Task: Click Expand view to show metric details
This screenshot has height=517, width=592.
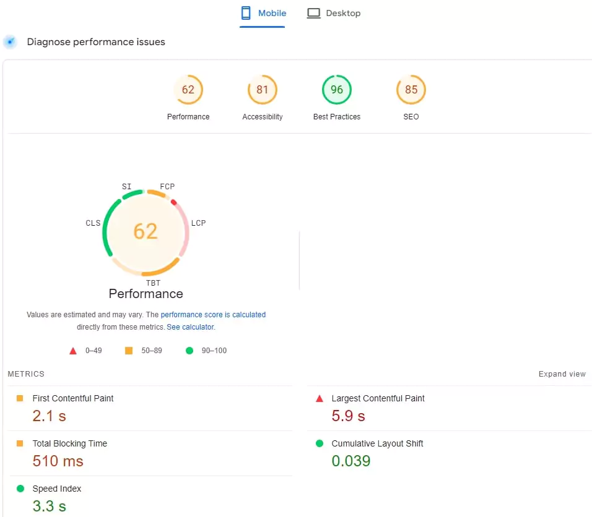Action: click(x=562, y=374)
